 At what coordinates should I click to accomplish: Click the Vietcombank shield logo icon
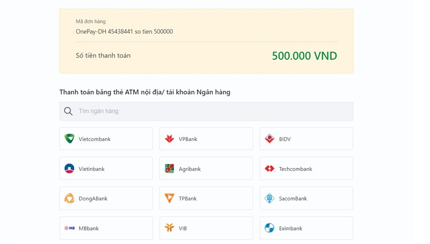point(69,139)
